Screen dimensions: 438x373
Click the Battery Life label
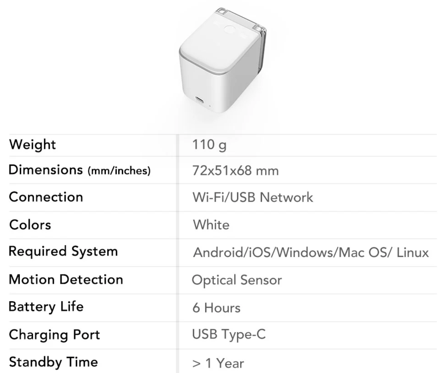click(x=46, y=307)
